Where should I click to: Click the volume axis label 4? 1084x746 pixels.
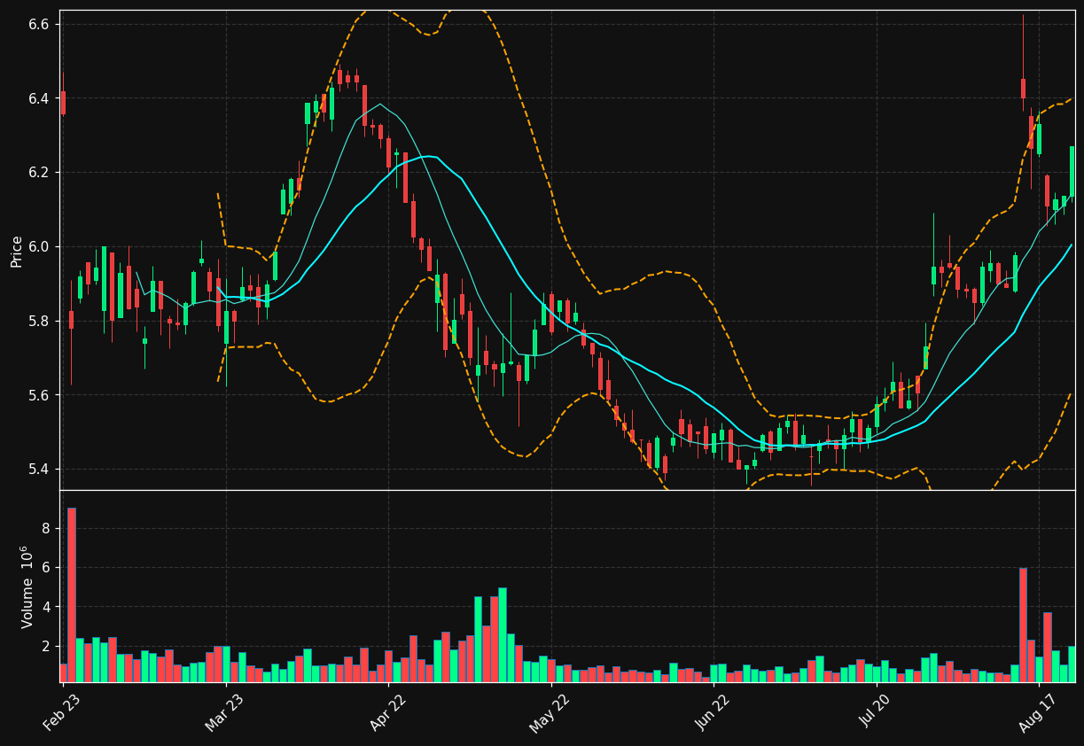point(46,607)
